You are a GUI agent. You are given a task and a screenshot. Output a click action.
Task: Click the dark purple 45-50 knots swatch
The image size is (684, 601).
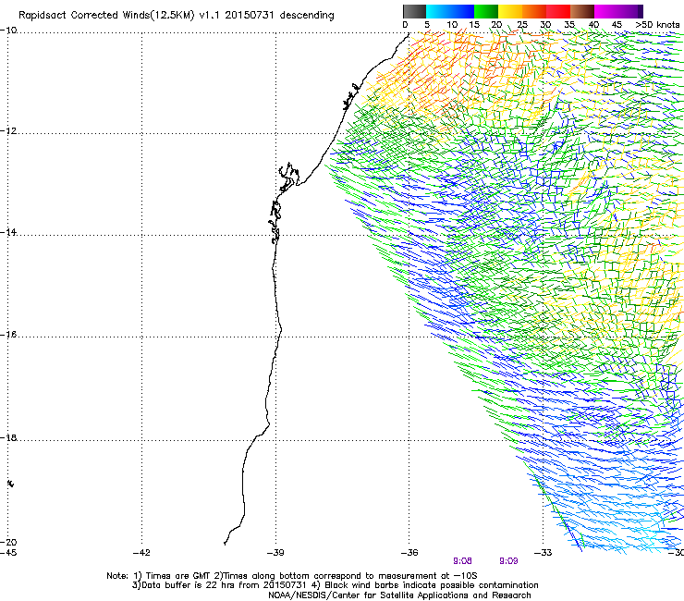pos(630,11)
